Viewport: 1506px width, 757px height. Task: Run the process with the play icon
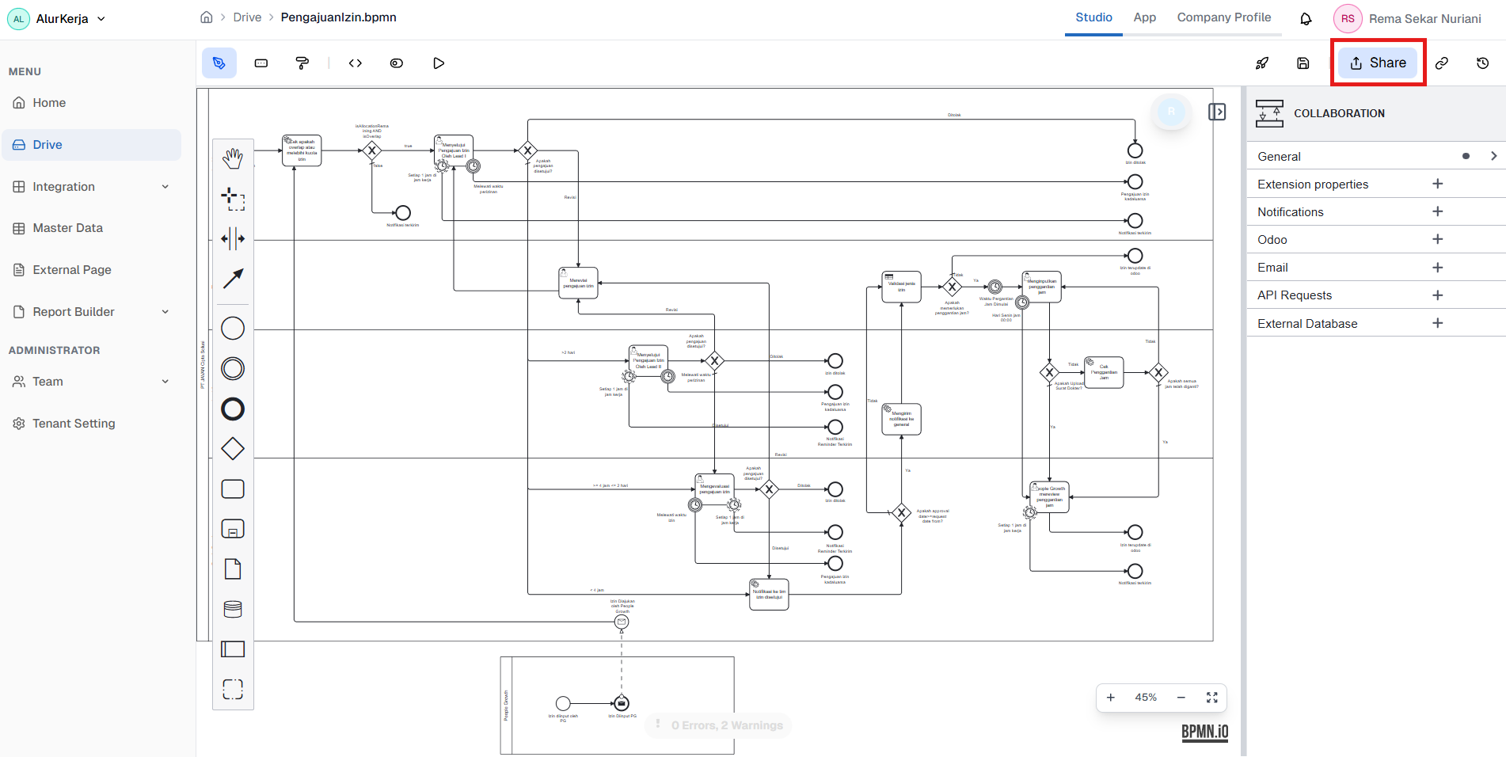[438, 63]
